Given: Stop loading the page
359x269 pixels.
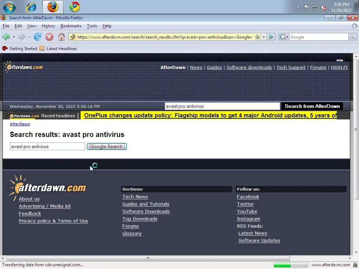Looking at the screenshot, I should pos(49,37).
